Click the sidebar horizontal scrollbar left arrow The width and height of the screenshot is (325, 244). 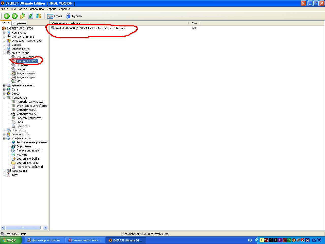(3, 228)
